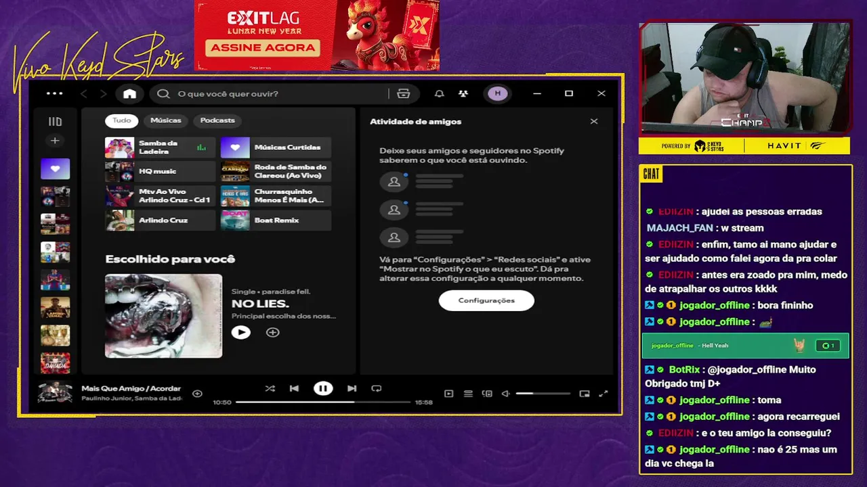Open the 'Músicas Curtidas' shortcut
This screenshot has width=867, height=487.
click(276, 147)
